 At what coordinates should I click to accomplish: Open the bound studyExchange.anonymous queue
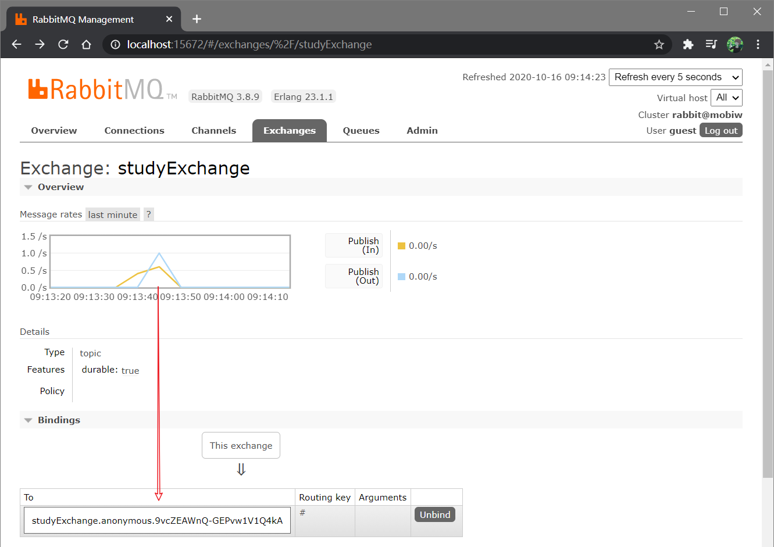click(x=157, y=521)
